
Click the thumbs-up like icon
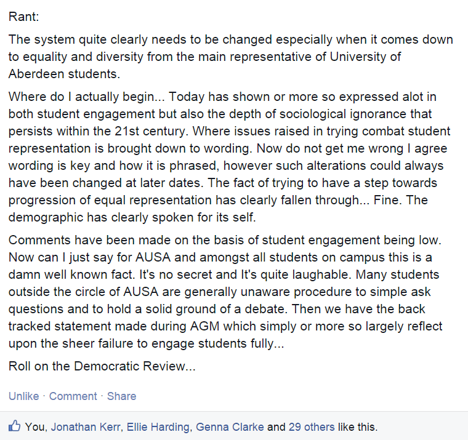tap(14, 426)
